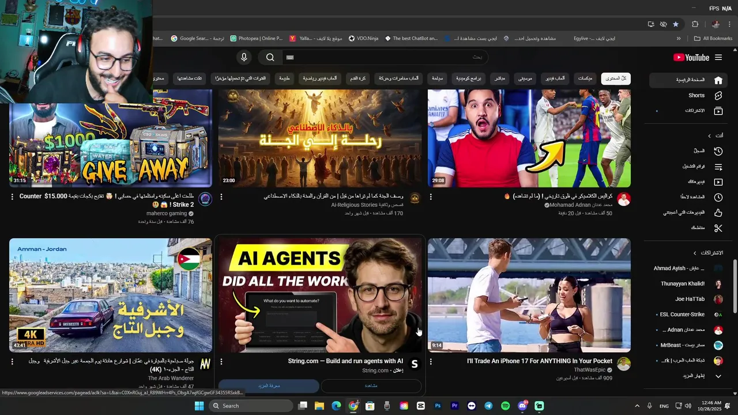Open the All Bookmarks folder

[713, 39]
